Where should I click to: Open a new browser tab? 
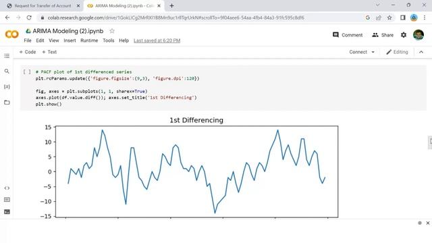(171, 5)
